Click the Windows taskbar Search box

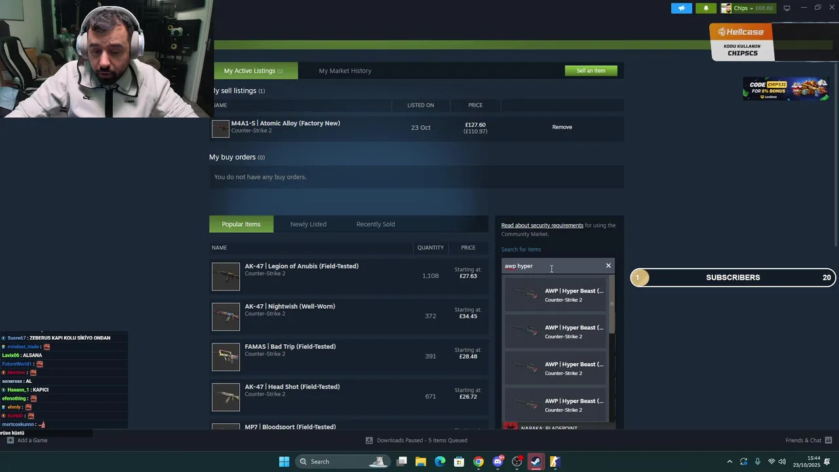point(341,462)
